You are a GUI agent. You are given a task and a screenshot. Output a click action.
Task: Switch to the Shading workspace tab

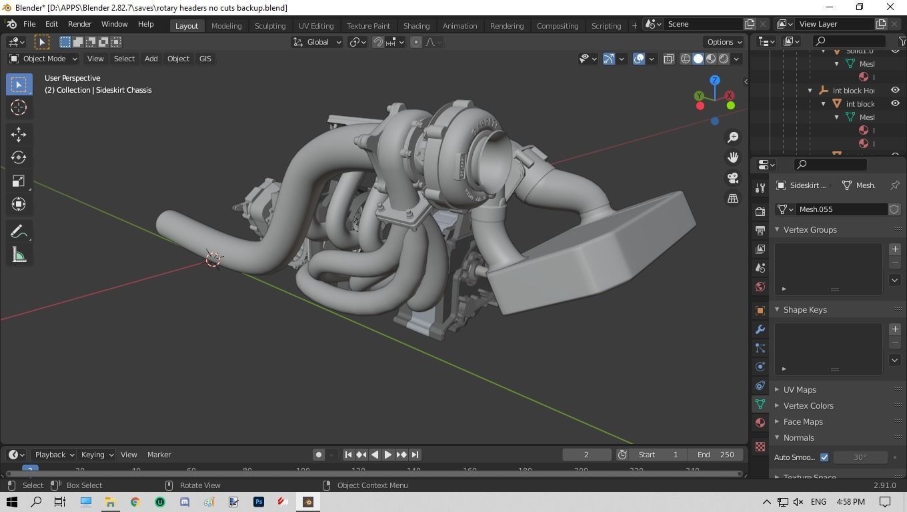click(x=416, y=25)
